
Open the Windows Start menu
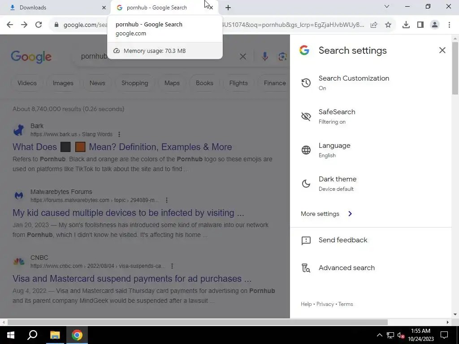pos(11,335)
